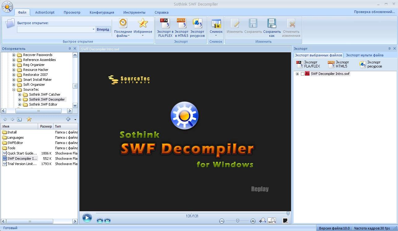Sort by the Тип column header
398x231 pixels.
[x=66, y=126]
